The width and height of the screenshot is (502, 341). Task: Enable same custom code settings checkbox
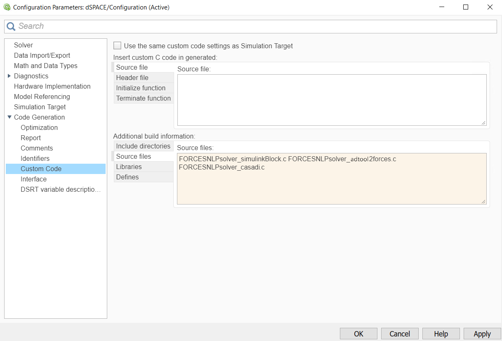click(x=118, y=46)
